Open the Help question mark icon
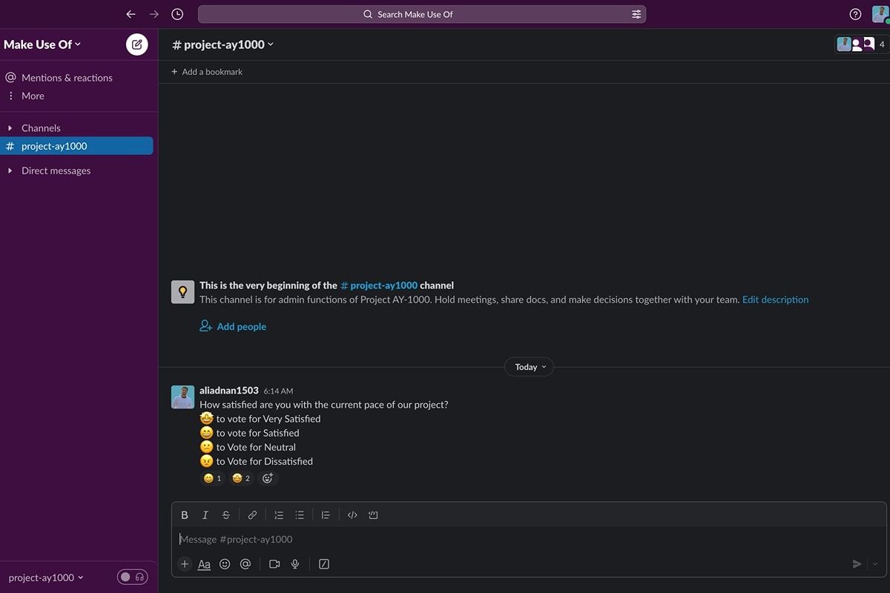This screenshot has height=593, width=890. click(x=855, y=14)
